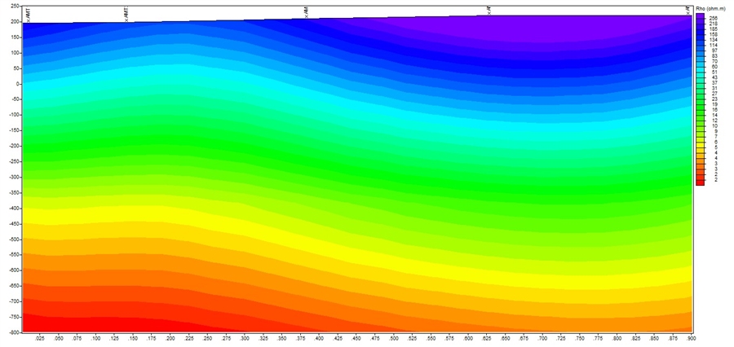Click the 256 ohm.m purple legend swatch
Screen dimensions: 734x347
700,16
